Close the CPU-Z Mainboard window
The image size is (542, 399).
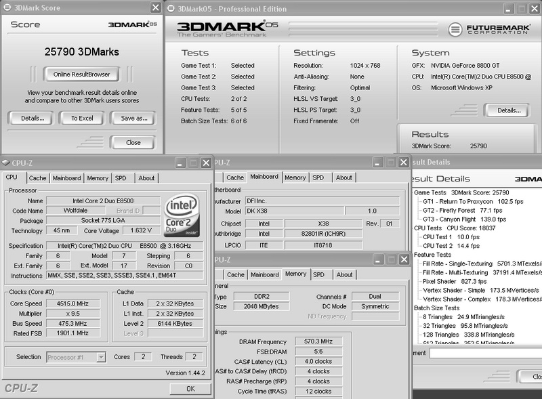(x=403, y=162)
